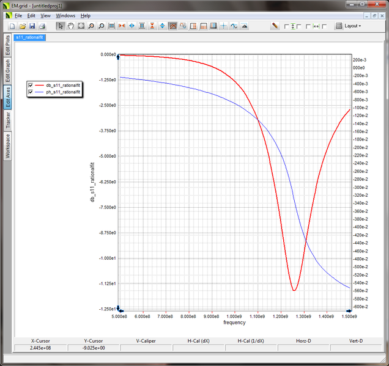
Task: Click the pencil edit icon
Action: 275,26
